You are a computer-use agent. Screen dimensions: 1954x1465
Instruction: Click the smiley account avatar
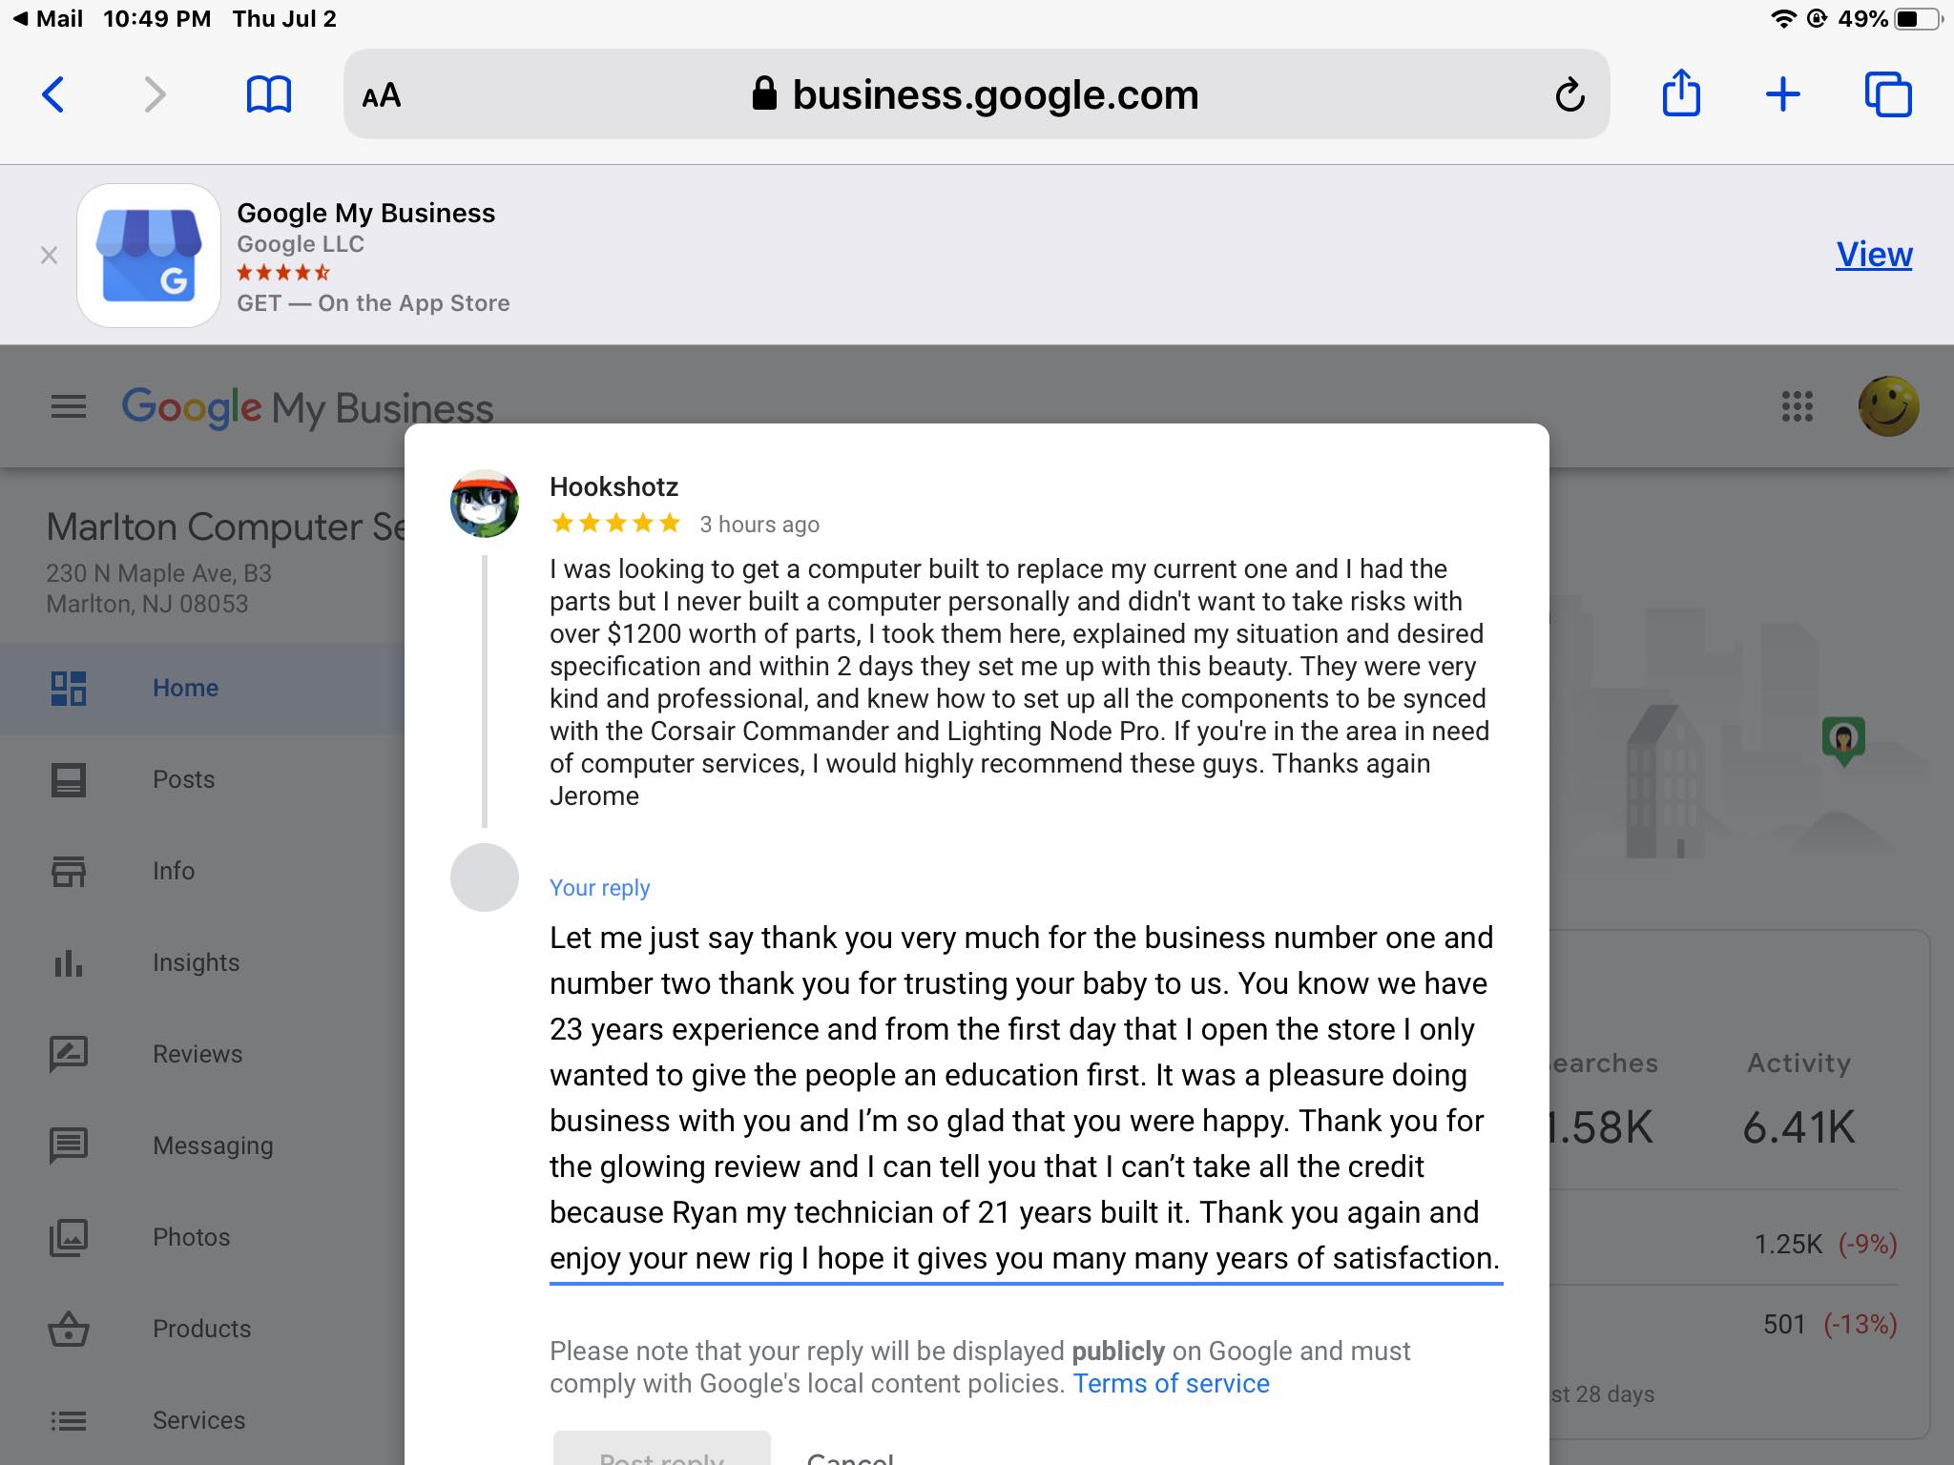click(1888, 406)
